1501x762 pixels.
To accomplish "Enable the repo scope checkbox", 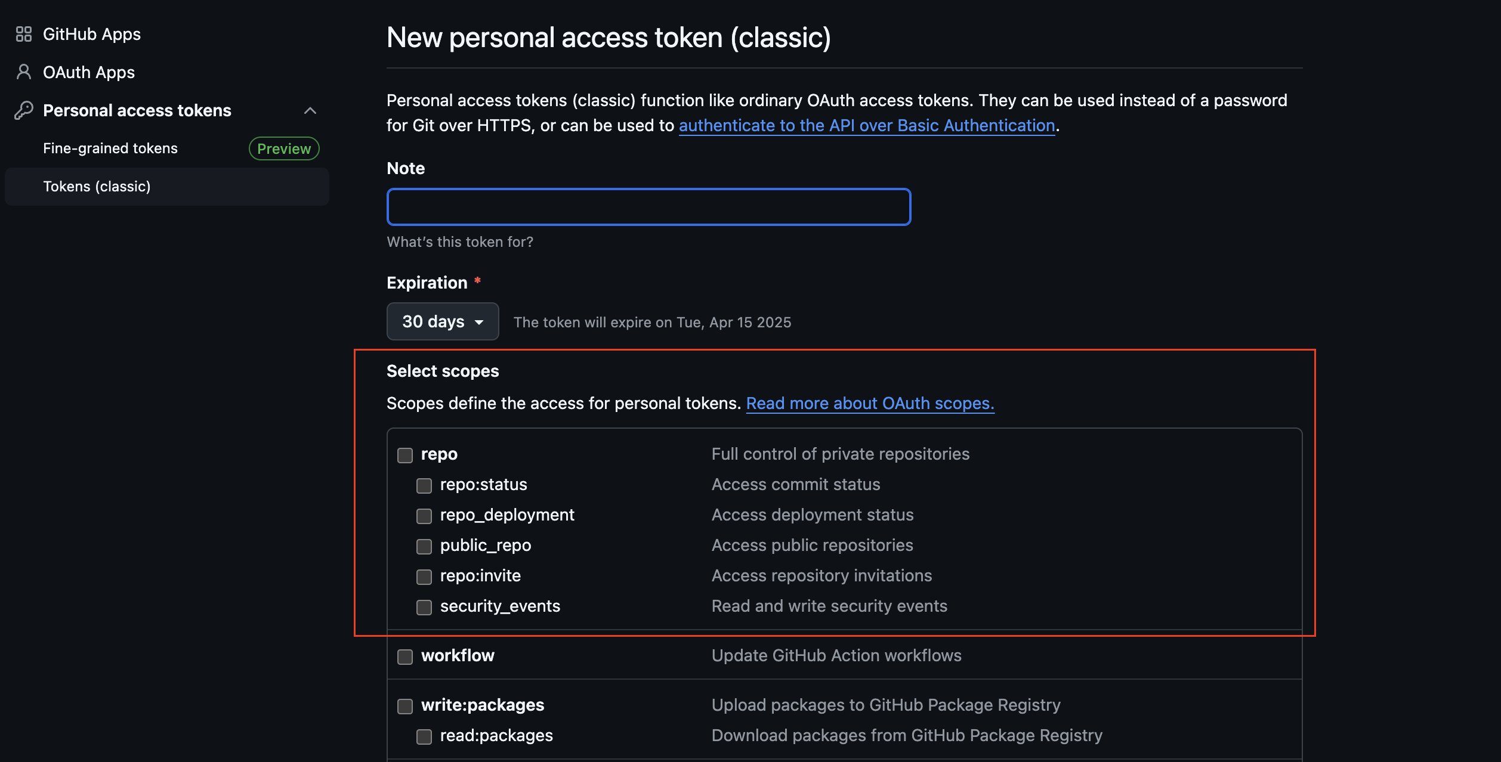I will click(x=405, y=456).
